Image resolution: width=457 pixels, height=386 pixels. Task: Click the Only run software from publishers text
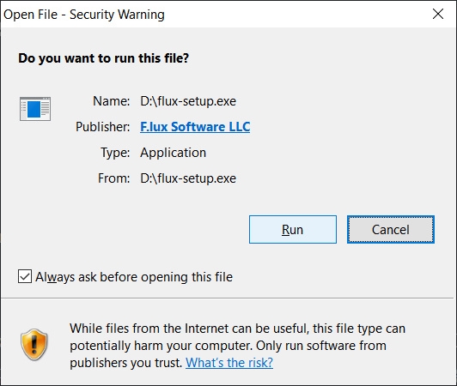click(321, 346)
